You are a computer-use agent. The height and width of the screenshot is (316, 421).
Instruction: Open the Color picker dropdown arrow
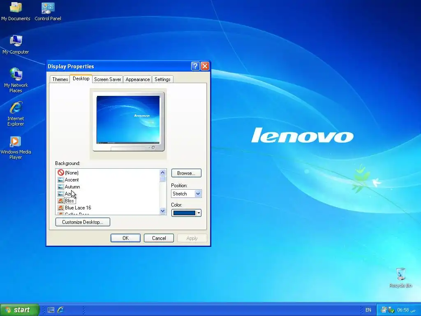click(199, 213)
